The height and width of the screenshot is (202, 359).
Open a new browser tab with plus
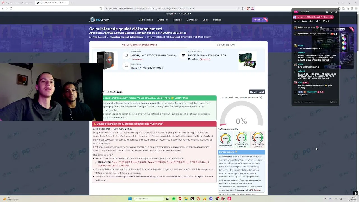pyautogui.click(x=72, y=3)
